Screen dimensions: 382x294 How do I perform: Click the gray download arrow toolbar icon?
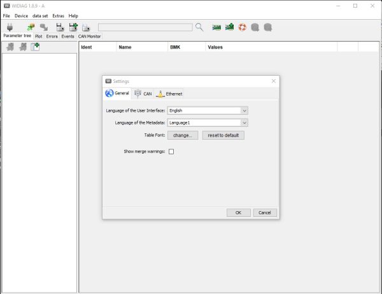(x=44, y=27)
